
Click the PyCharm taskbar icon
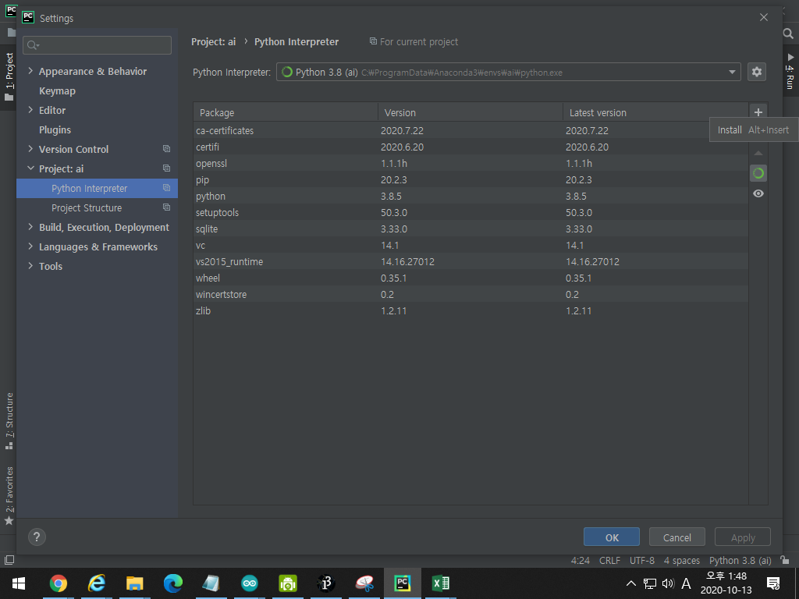click(x=402, y=583)
